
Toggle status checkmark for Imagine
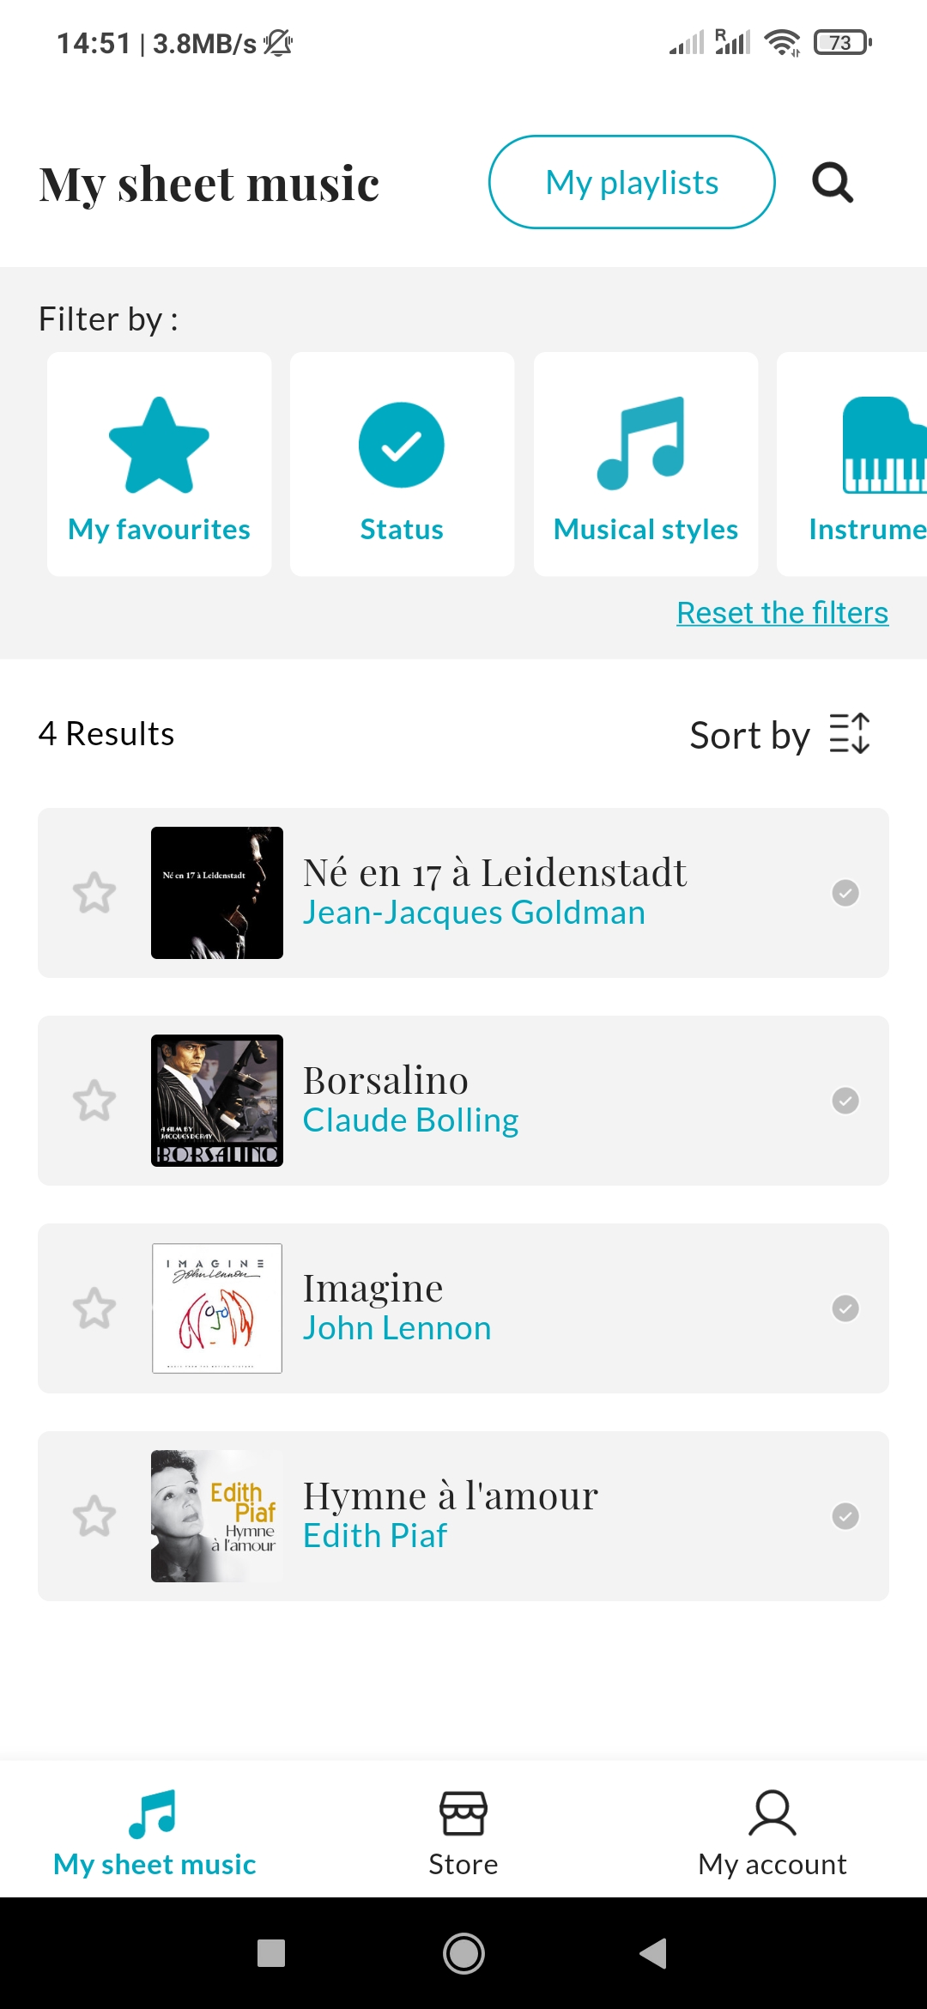tap(845, 1308)
